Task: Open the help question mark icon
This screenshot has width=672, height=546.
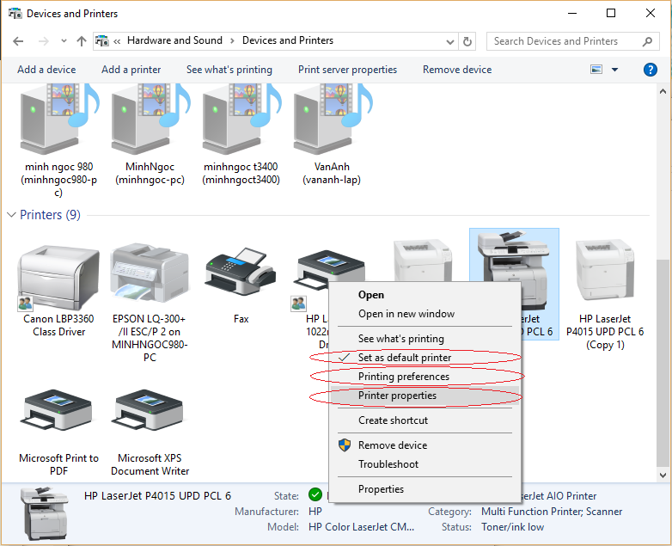Action: 651,70
